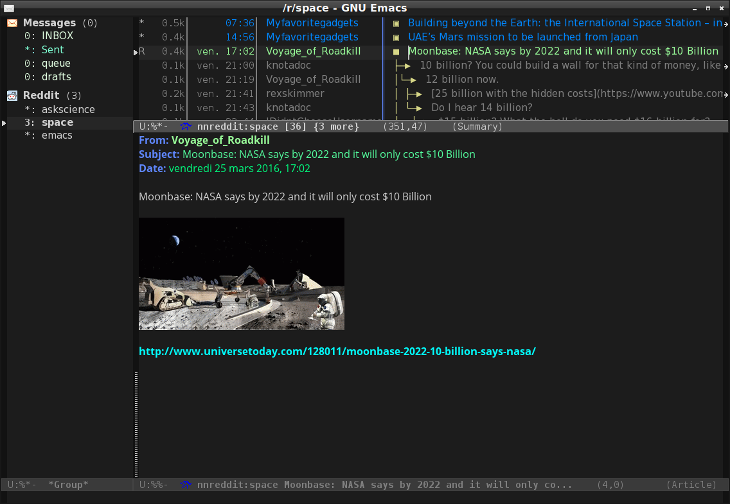Click the reply arrow beside '12 billion now.'

(409, 80)
